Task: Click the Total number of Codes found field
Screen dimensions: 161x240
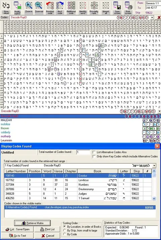Action: coord(83,152)
